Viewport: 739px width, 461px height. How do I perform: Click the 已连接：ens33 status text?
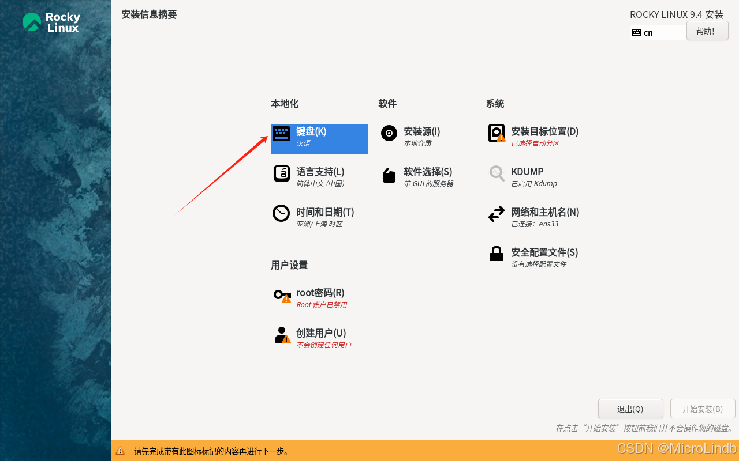(x=535, y=224)
